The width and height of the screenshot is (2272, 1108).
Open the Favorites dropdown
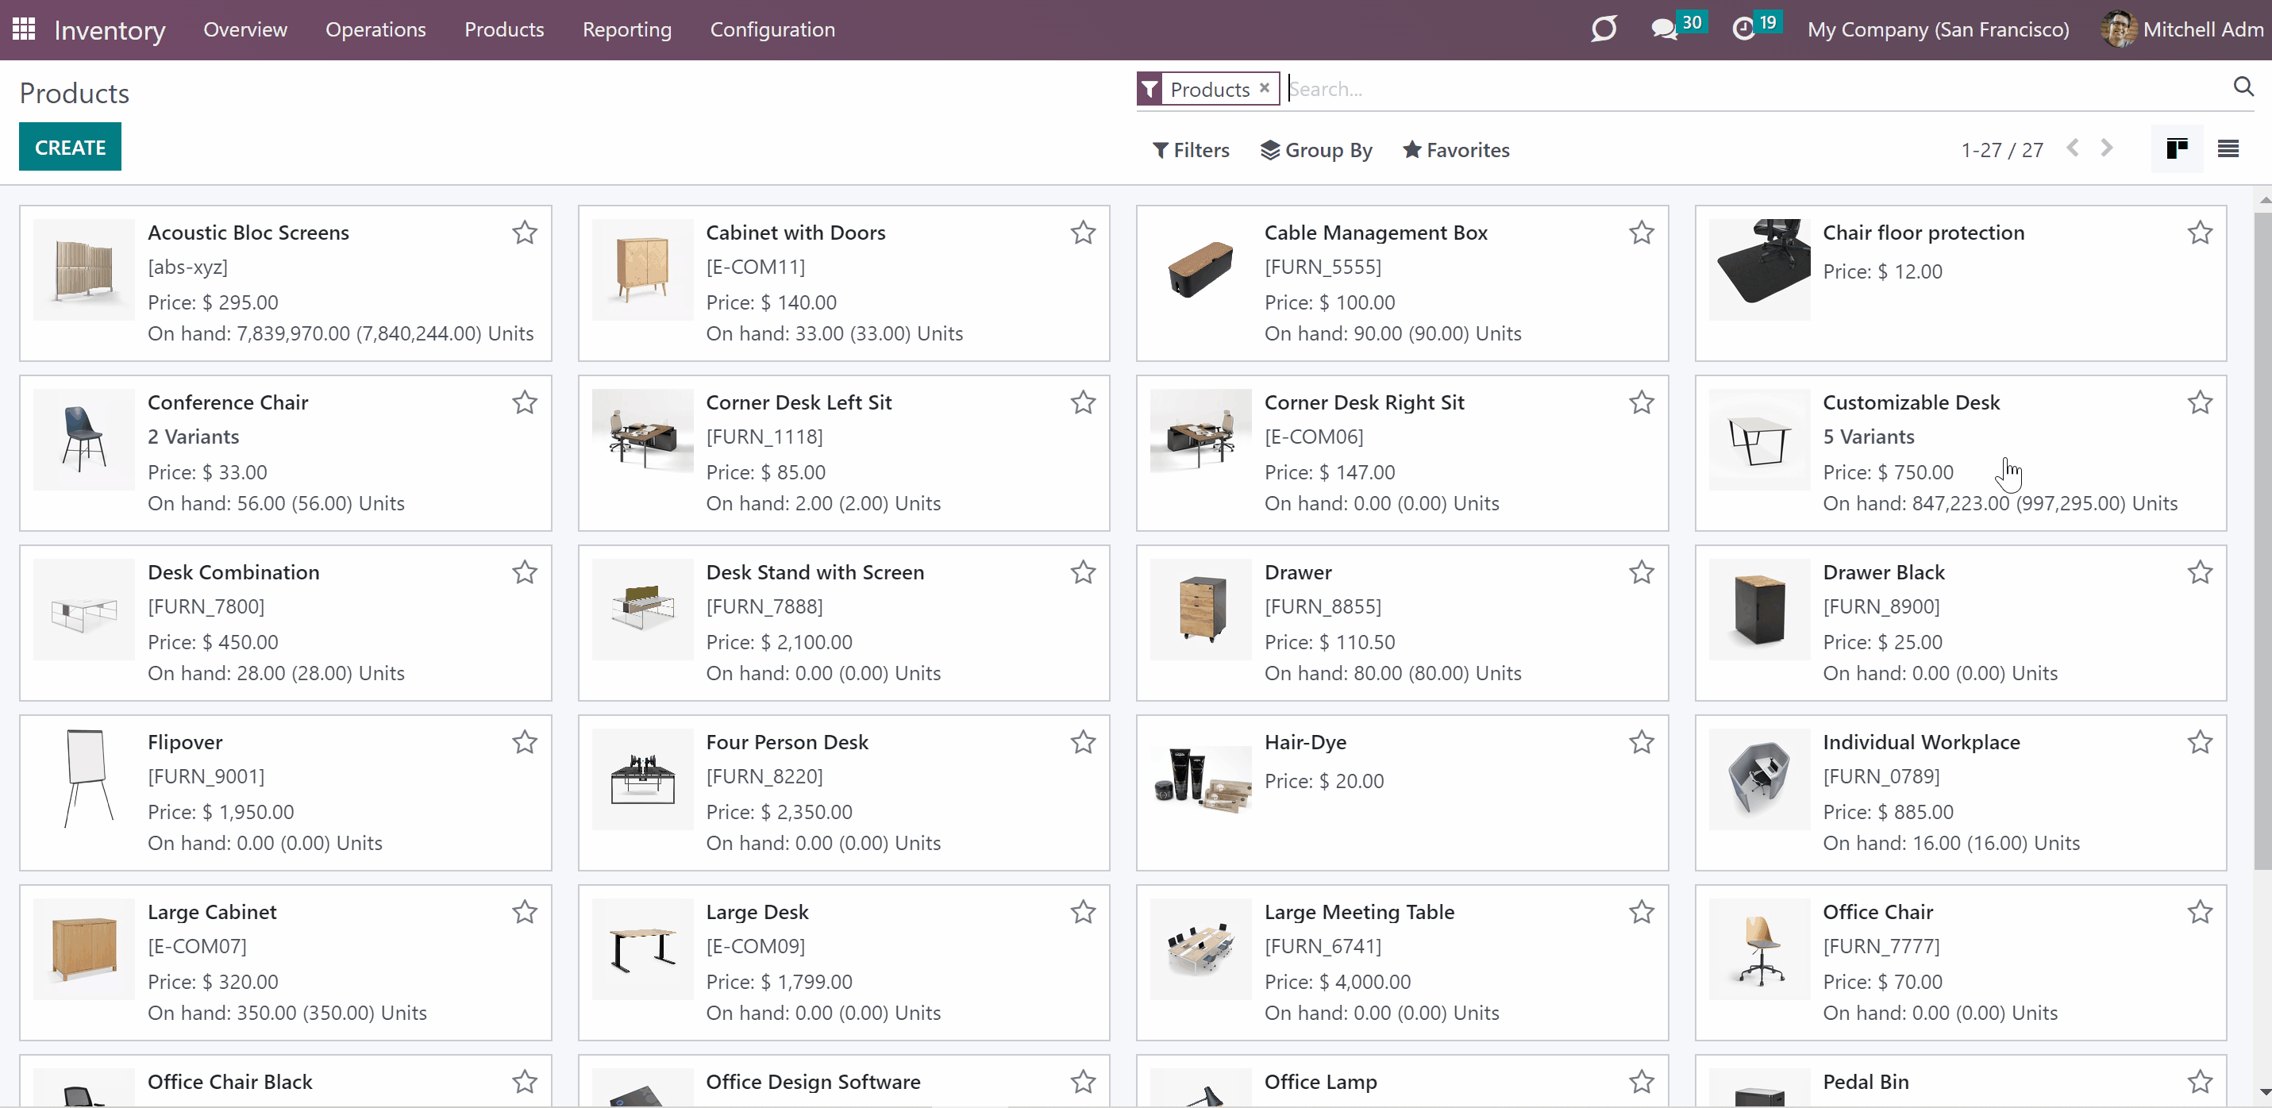pos(1456,150)
